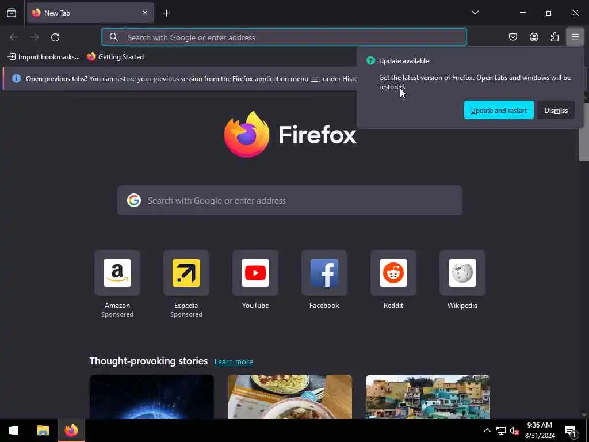Open the Reddit shortcut tile
Viewport: 589px width, 442px height.
tap(393, 273)
